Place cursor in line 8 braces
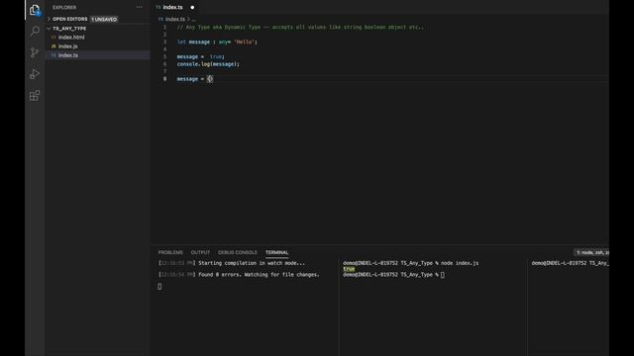Viewport: 634px width, 356px height. coord(210,79)
